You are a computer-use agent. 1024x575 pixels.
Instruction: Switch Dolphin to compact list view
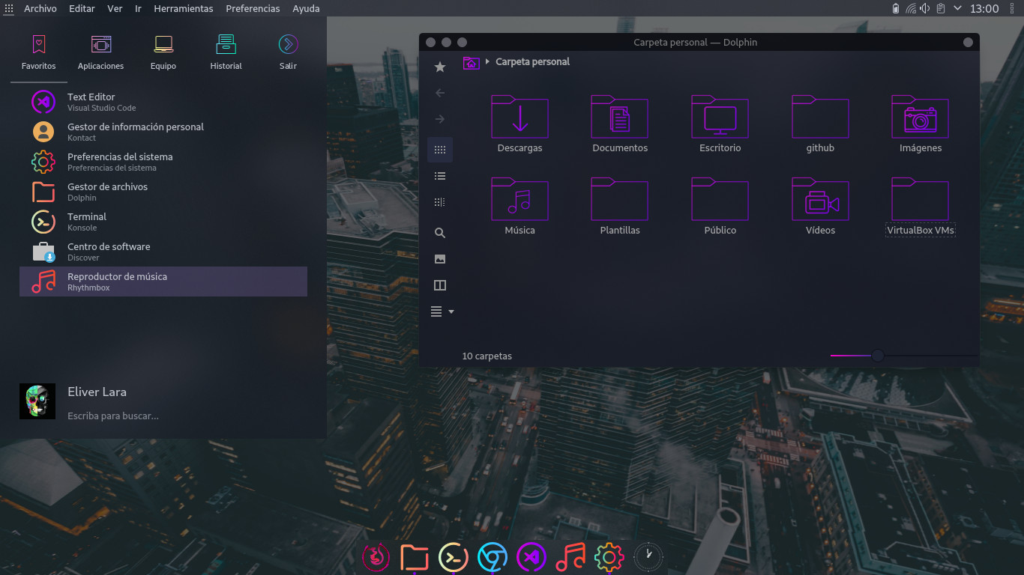pos(440,176)
